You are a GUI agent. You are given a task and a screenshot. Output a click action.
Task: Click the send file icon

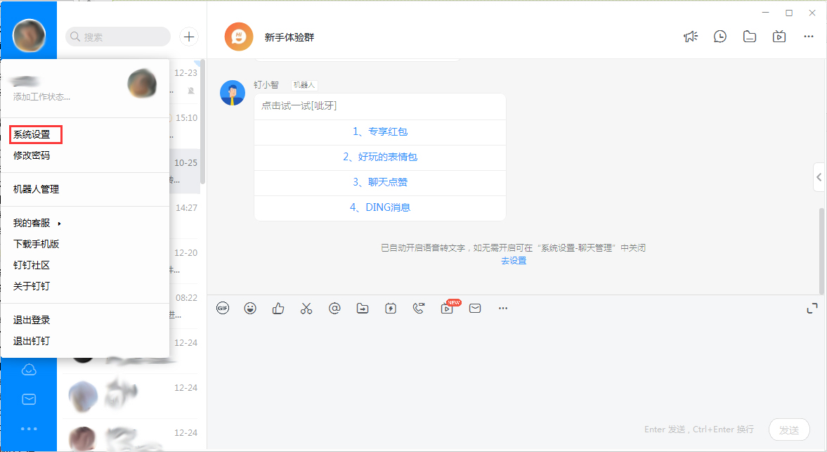click(x=363, y=308)
